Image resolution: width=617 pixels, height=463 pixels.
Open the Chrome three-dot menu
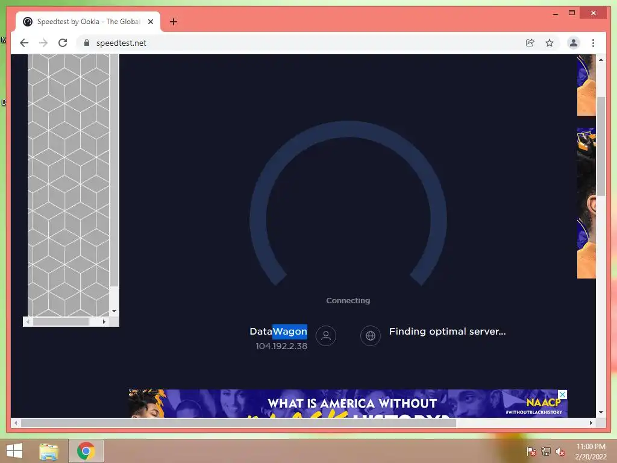[593, 43]
